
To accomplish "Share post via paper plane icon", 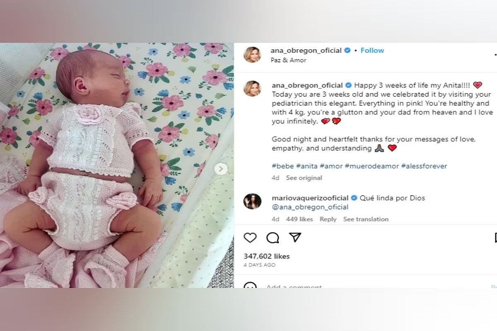I will click(x=295, y=237).
